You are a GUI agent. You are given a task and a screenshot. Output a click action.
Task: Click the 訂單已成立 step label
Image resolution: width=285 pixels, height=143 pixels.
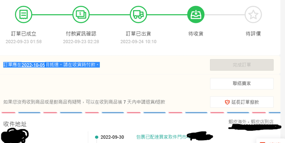point(24,34)
